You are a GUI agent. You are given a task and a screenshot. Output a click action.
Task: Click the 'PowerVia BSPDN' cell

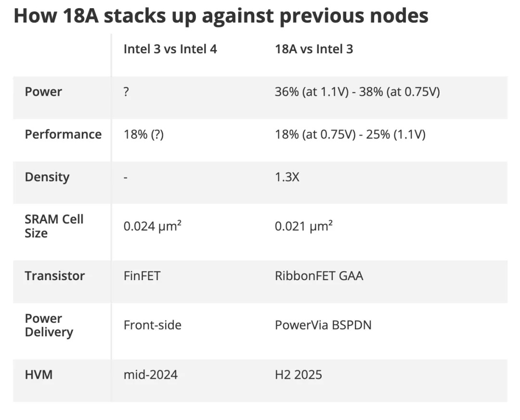tap(324, 325)
